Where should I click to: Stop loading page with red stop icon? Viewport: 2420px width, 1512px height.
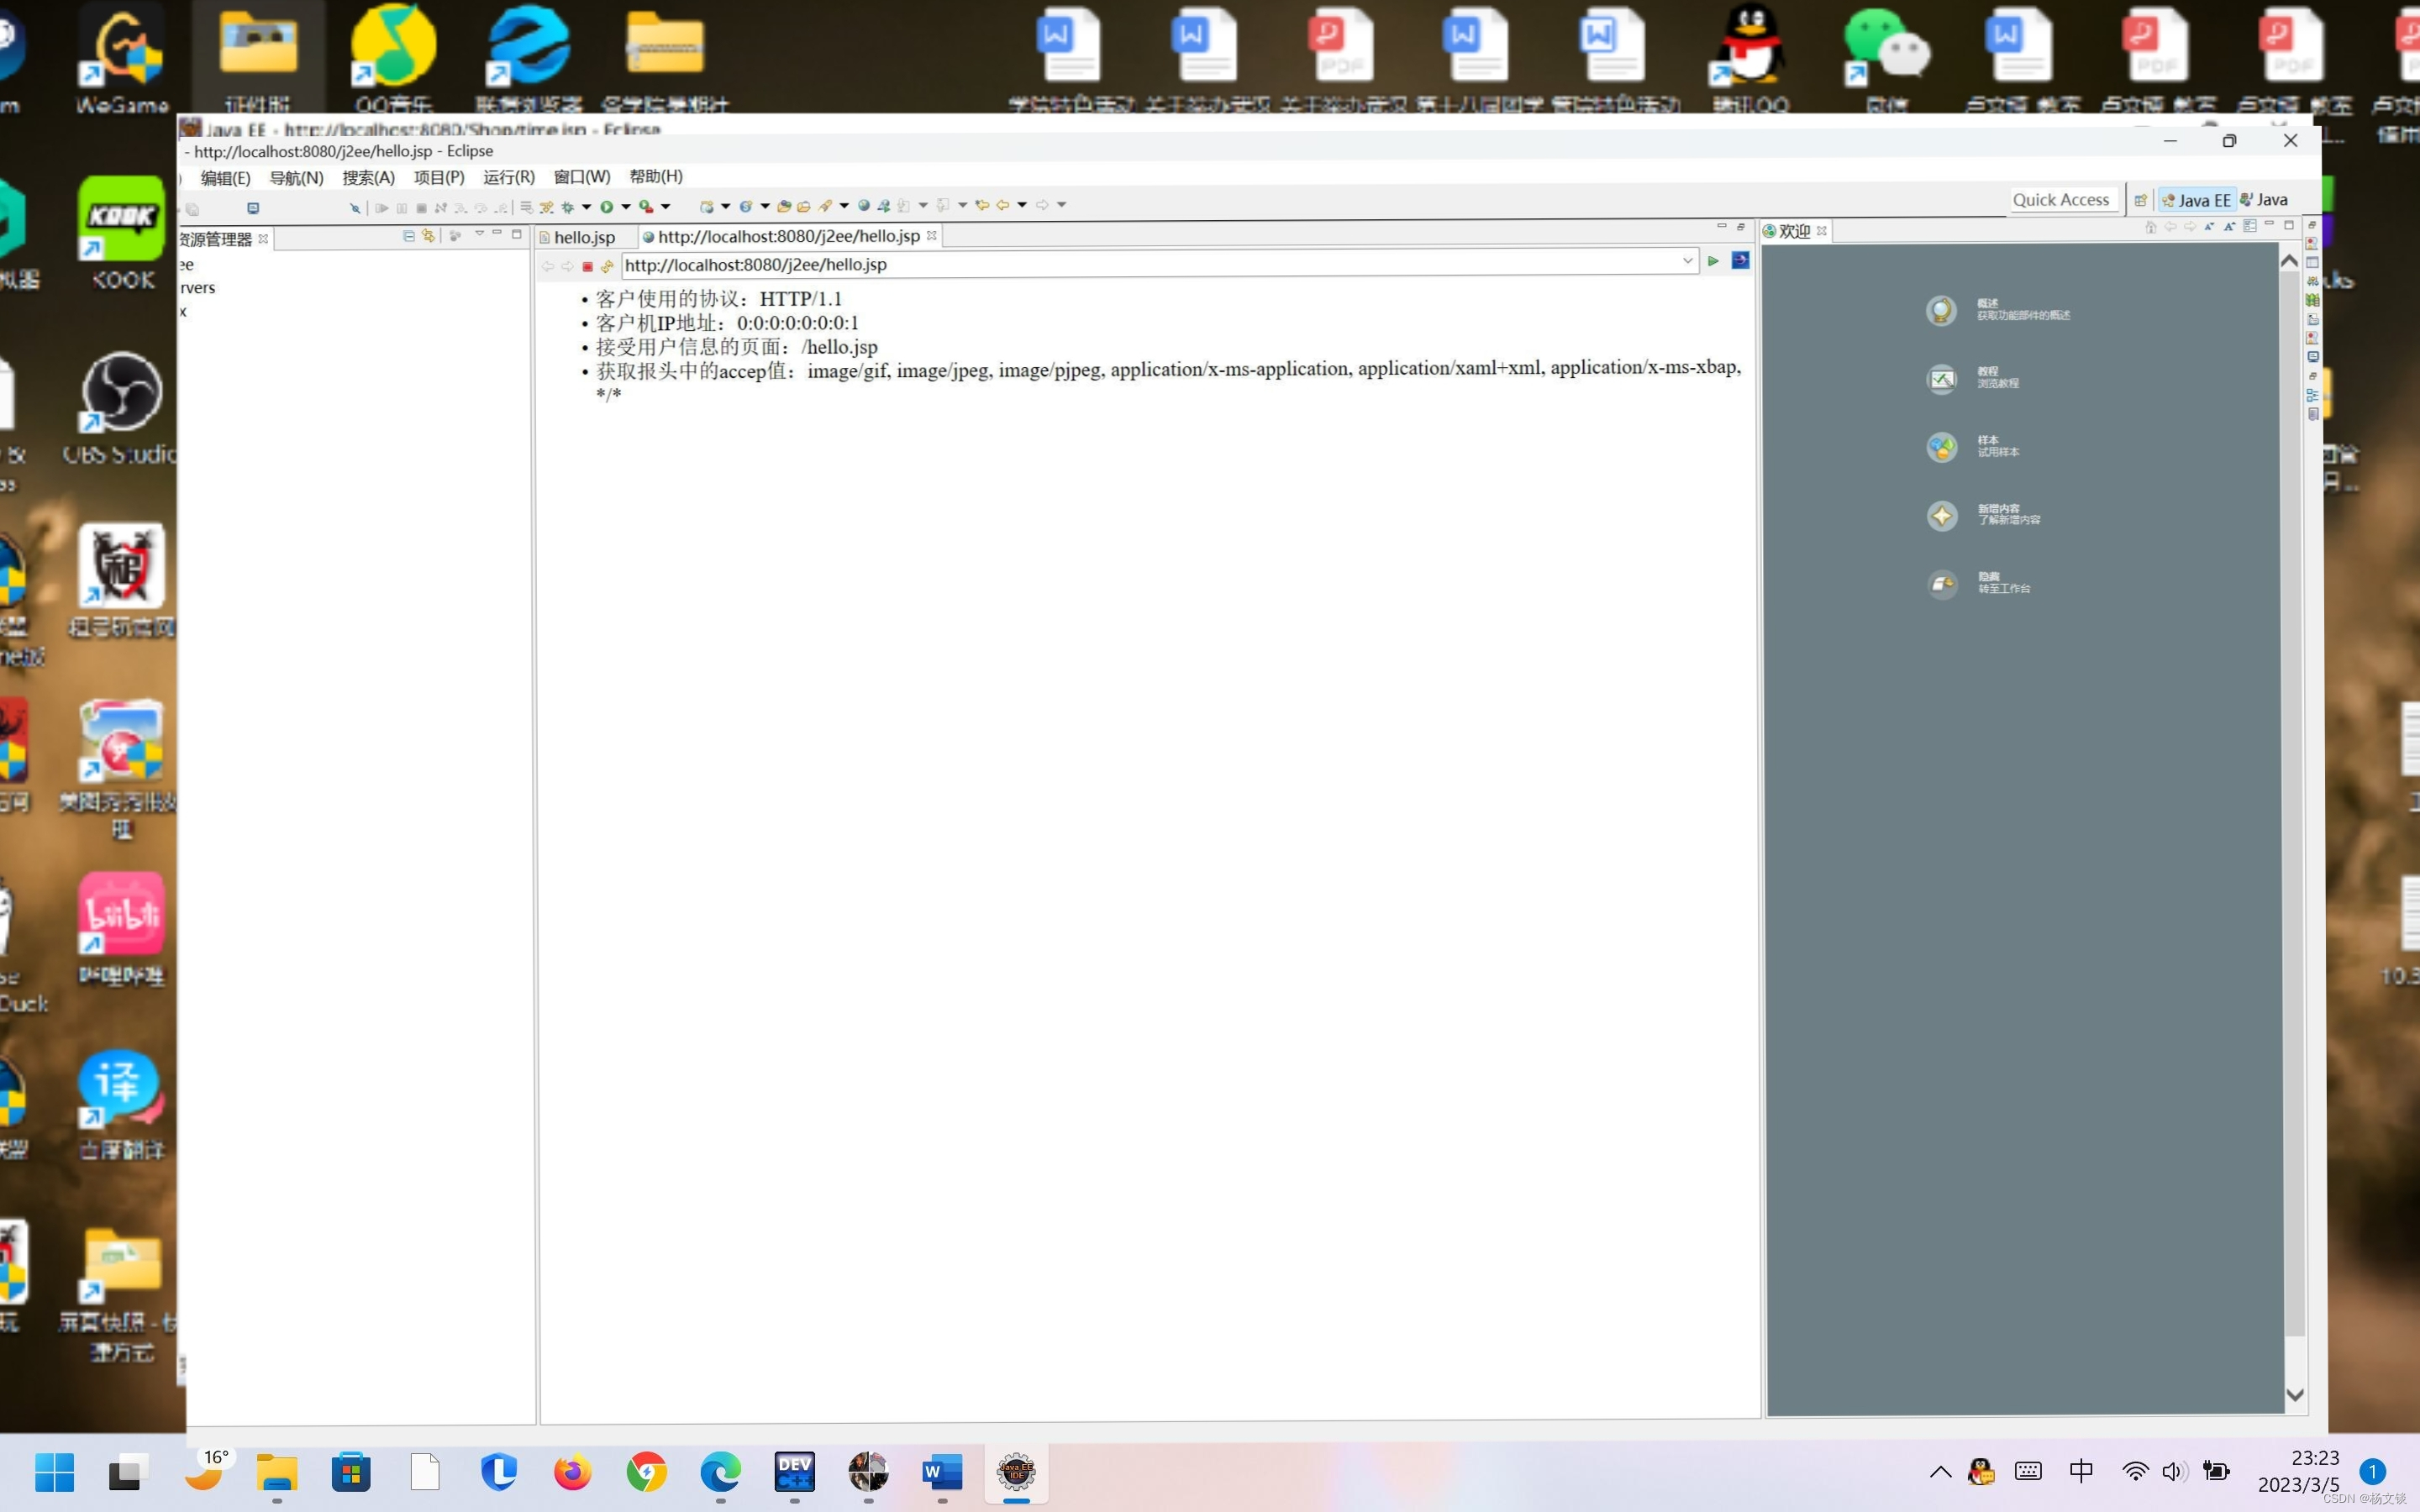[x=588, y=266]
